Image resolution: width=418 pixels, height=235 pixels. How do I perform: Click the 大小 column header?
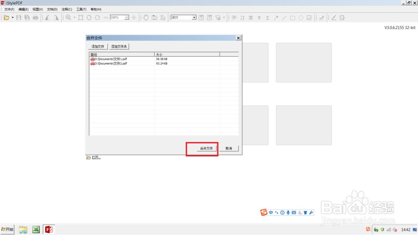(187, 55)
